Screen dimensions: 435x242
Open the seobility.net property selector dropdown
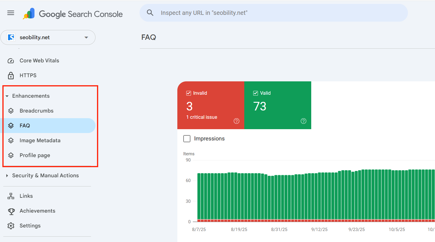(86, 37)
